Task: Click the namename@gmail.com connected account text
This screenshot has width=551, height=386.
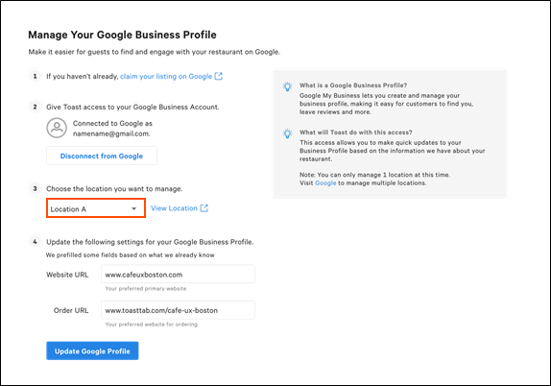Action: click(111, 133)
